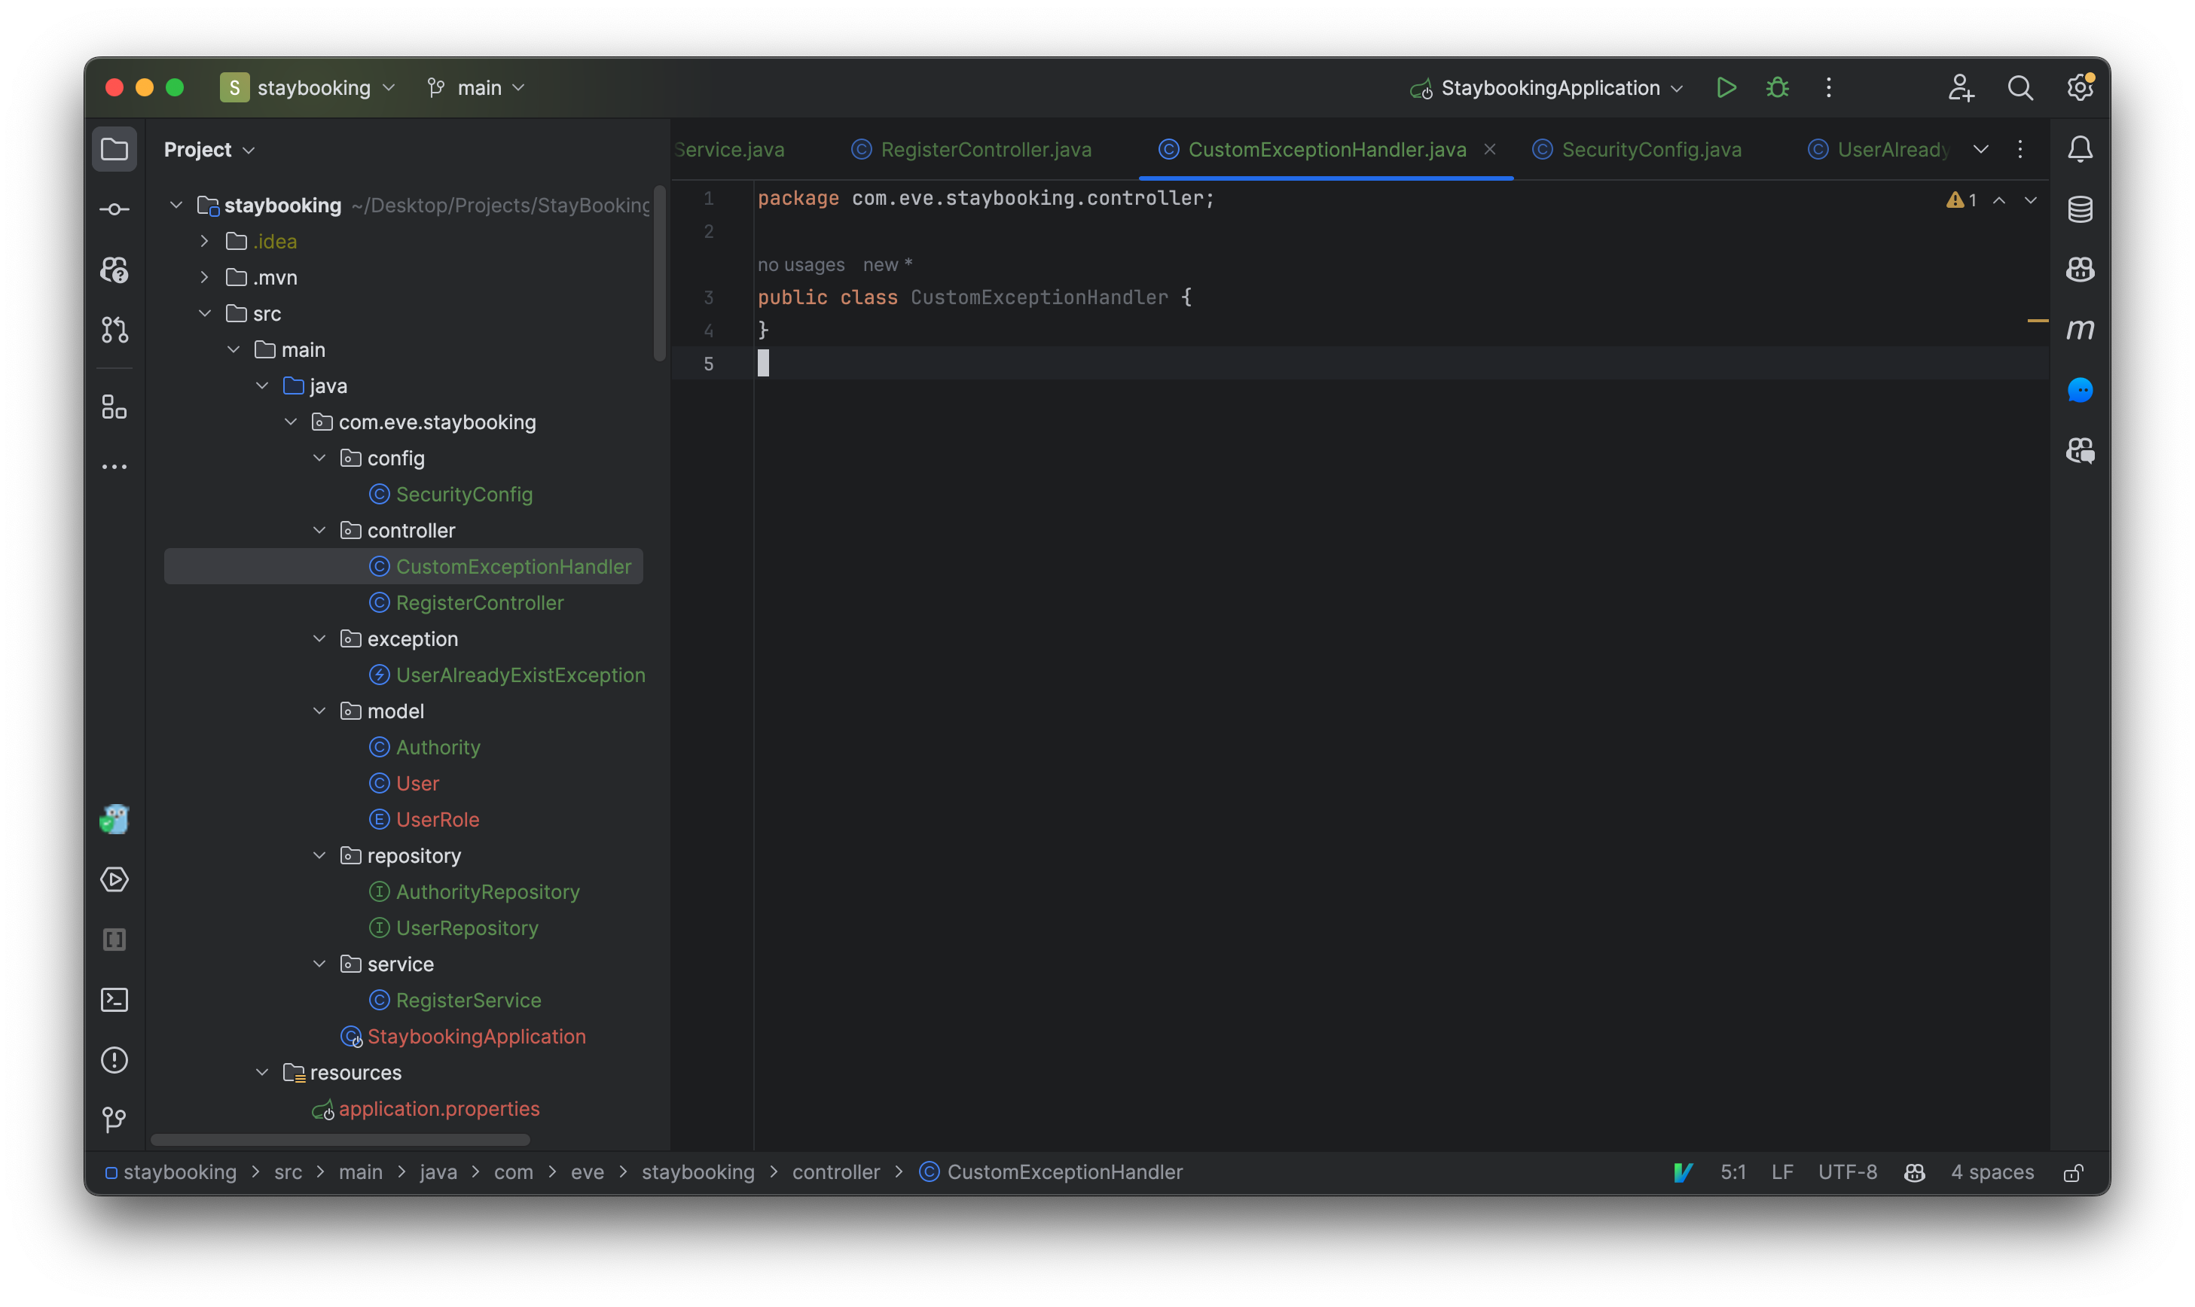Jump to next warning with the down arrow
This screenshot has height=1307, width=2195.
point(2030,201)
